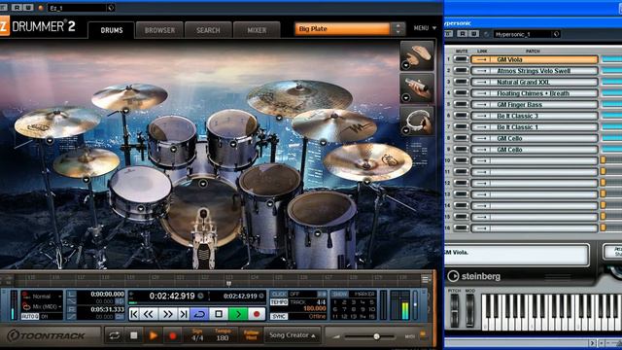The height and width of the screenshot is (350, 622).
Task: Select the hand claps percussion thumbnail
Action: point(417,55)
